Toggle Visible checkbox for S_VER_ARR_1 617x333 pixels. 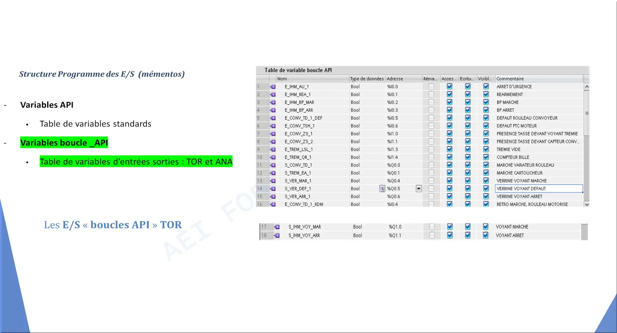(486, 196)
